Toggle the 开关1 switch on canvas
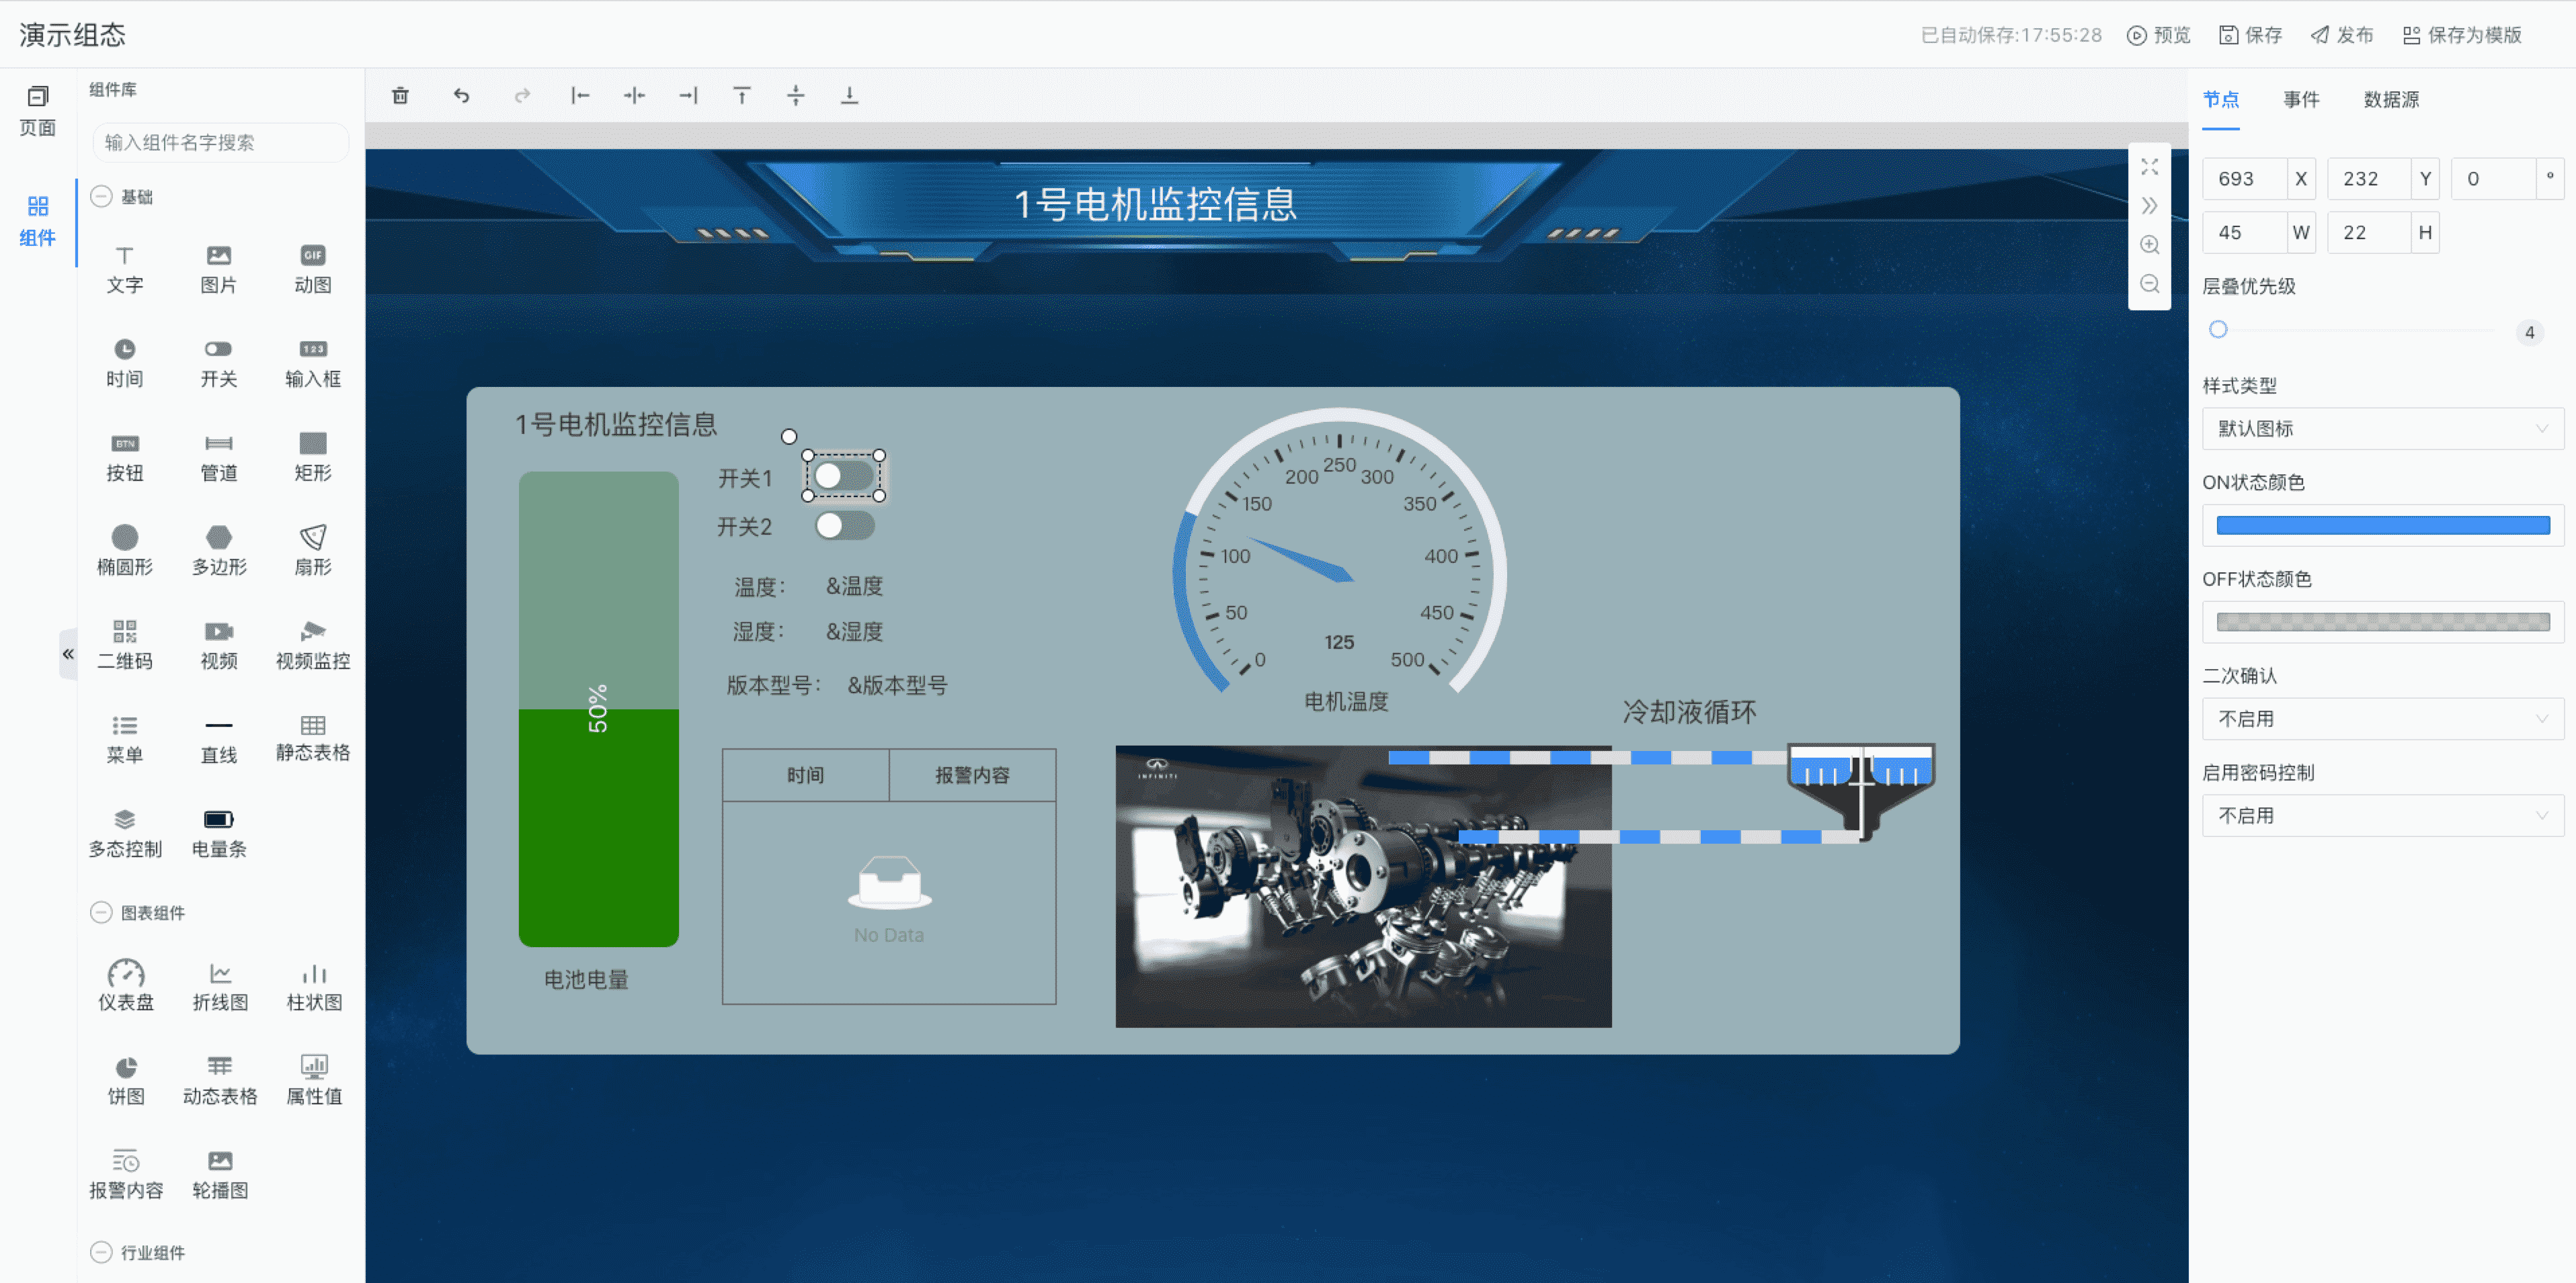Image resolution: width=2576 pixels, height=1283 pixels. 843,476
